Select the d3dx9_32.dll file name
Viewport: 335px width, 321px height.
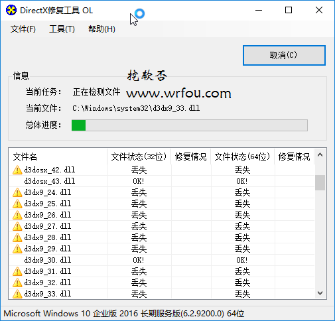(x=48, y=283)
